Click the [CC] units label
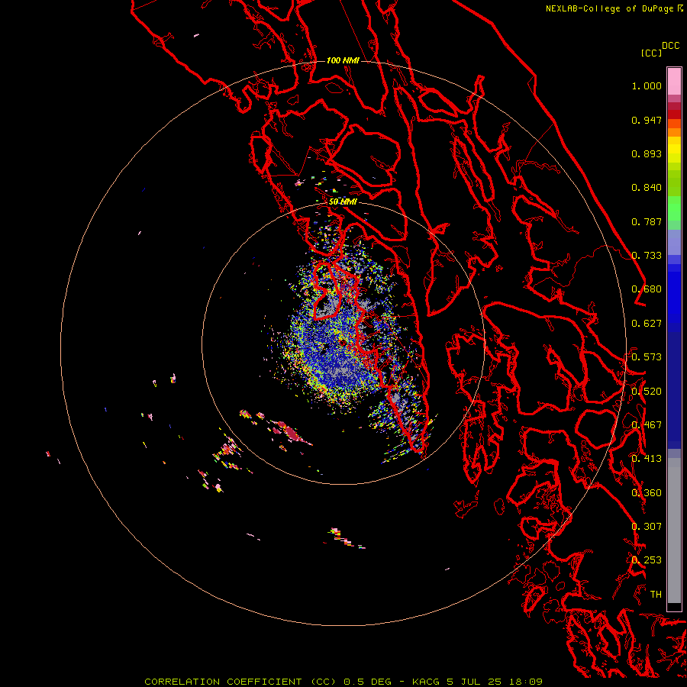 tap(651, 53)
